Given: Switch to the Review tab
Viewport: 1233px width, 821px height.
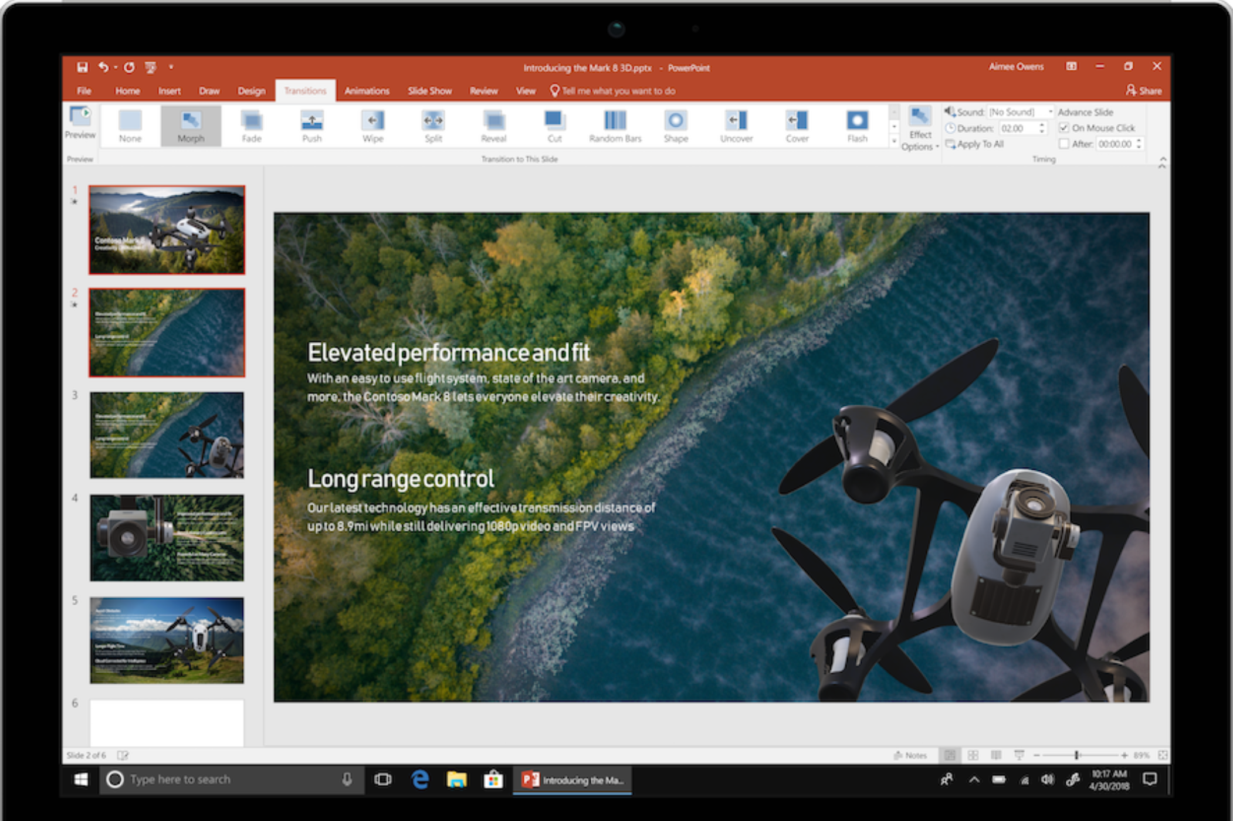Looking at the screenshot, I should click(483, 91).
